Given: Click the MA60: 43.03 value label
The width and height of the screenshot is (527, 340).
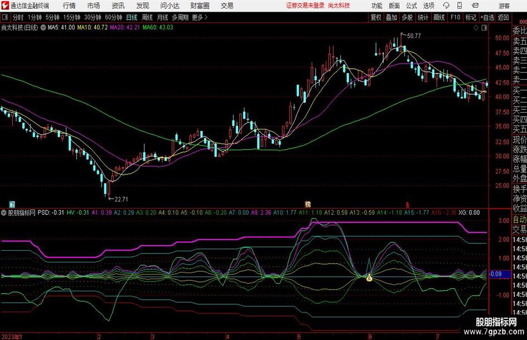Looking at the screenshot, I should (158, 27).
